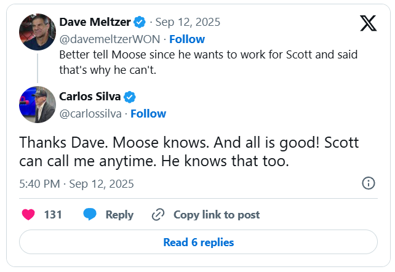Click the Reply text label
The image size is (395, 272).
119,215
